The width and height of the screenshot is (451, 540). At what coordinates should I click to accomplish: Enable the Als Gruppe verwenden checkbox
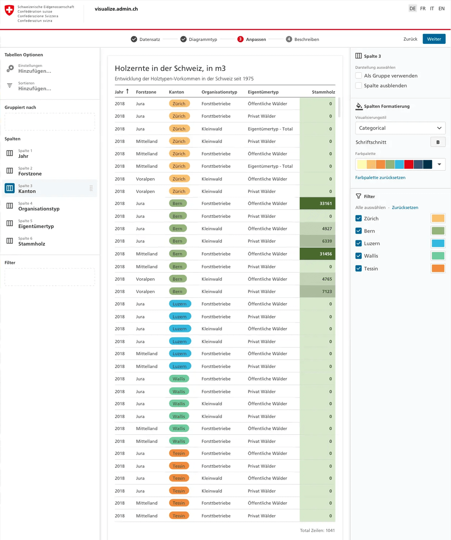click(x=359, y=76)
